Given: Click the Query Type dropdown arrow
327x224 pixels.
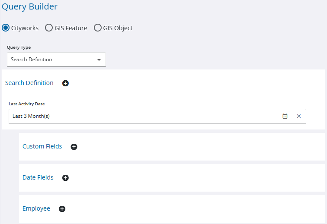Looking at the screenshot, I should [99, 60].
